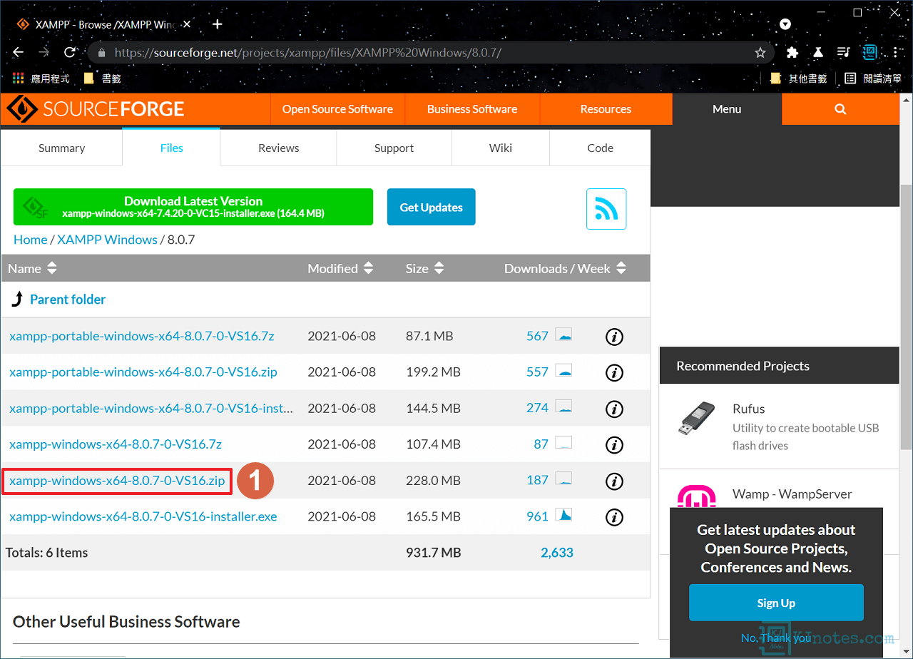Click the Sign Up button
This screenshot has width=913, height=659.
tap(776, 603)
